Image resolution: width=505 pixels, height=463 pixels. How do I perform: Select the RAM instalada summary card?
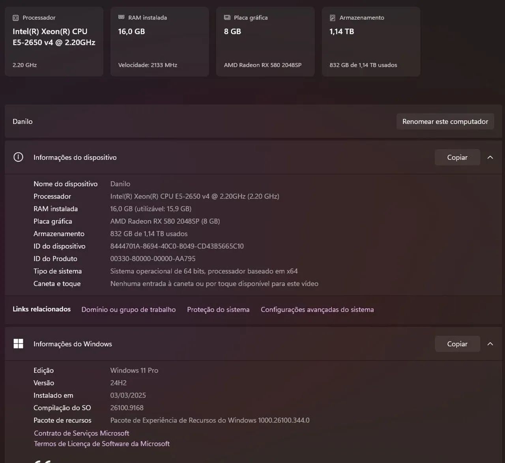(159, 41)
